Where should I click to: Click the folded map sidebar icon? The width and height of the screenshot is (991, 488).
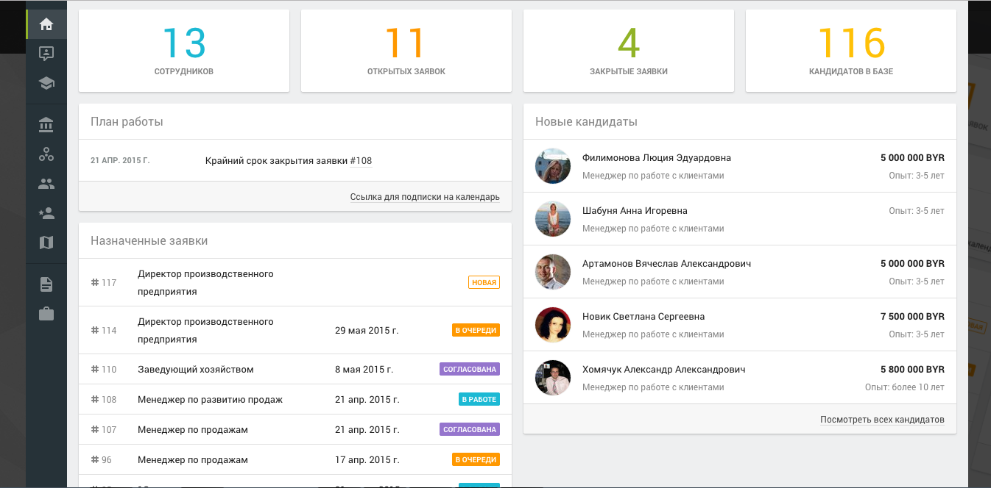46,243
